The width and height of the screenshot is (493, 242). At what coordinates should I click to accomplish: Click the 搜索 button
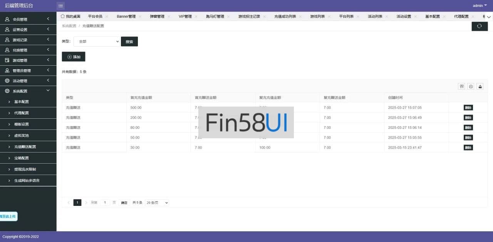tap(129, 41)
